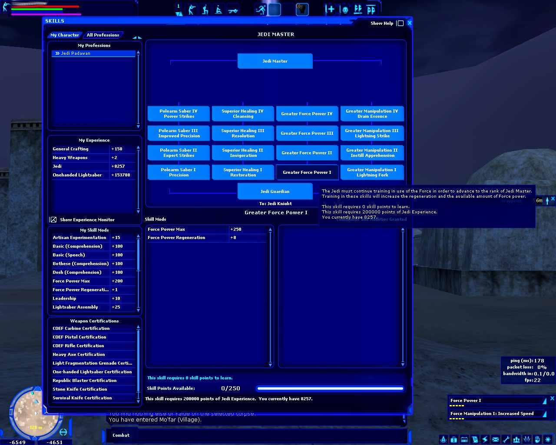Select Superior Healing III Resolution
556x445 pixels.
[x=243, y=133]
